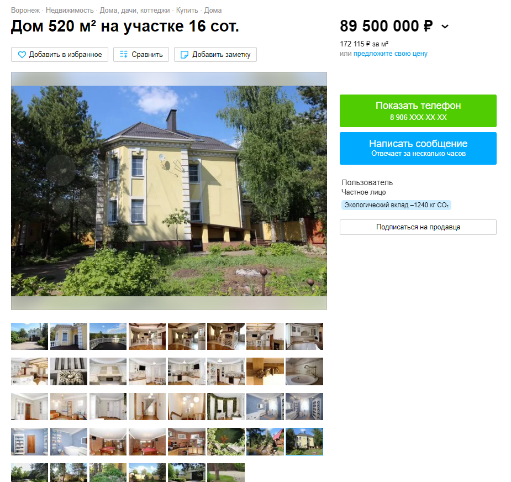
Task: Follow the предложите свою цену link
Action: pos(390,54)
